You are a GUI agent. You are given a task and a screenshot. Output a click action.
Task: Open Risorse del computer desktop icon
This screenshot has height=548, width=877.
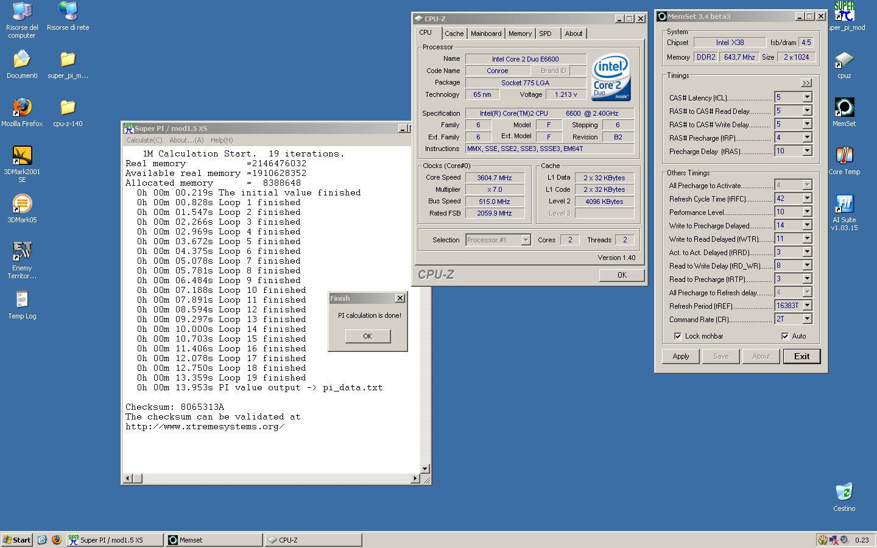tap(22, 20)
